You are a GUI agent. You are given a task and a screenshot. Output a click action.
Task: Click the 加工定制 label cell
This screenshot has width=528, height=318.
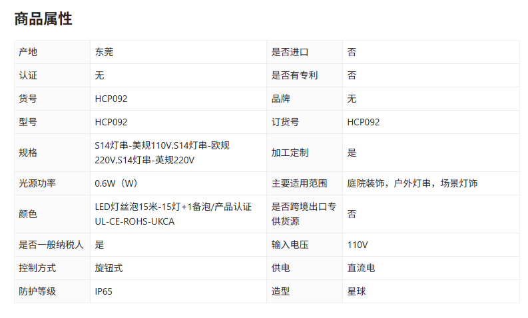point(290,153)
